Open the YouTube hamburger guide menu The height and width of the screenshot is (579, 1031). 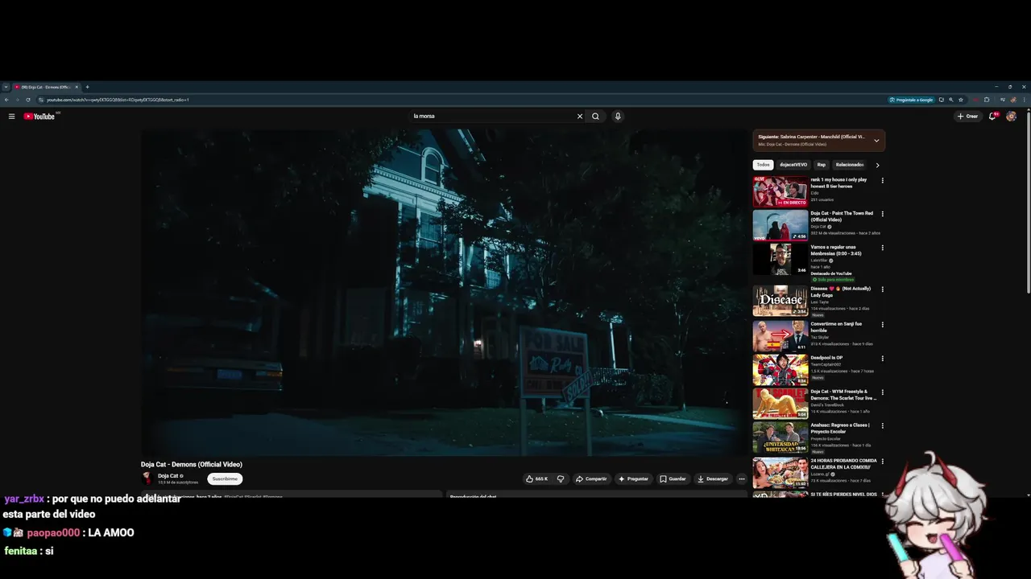pyautogui.click(x=11, y=117)
